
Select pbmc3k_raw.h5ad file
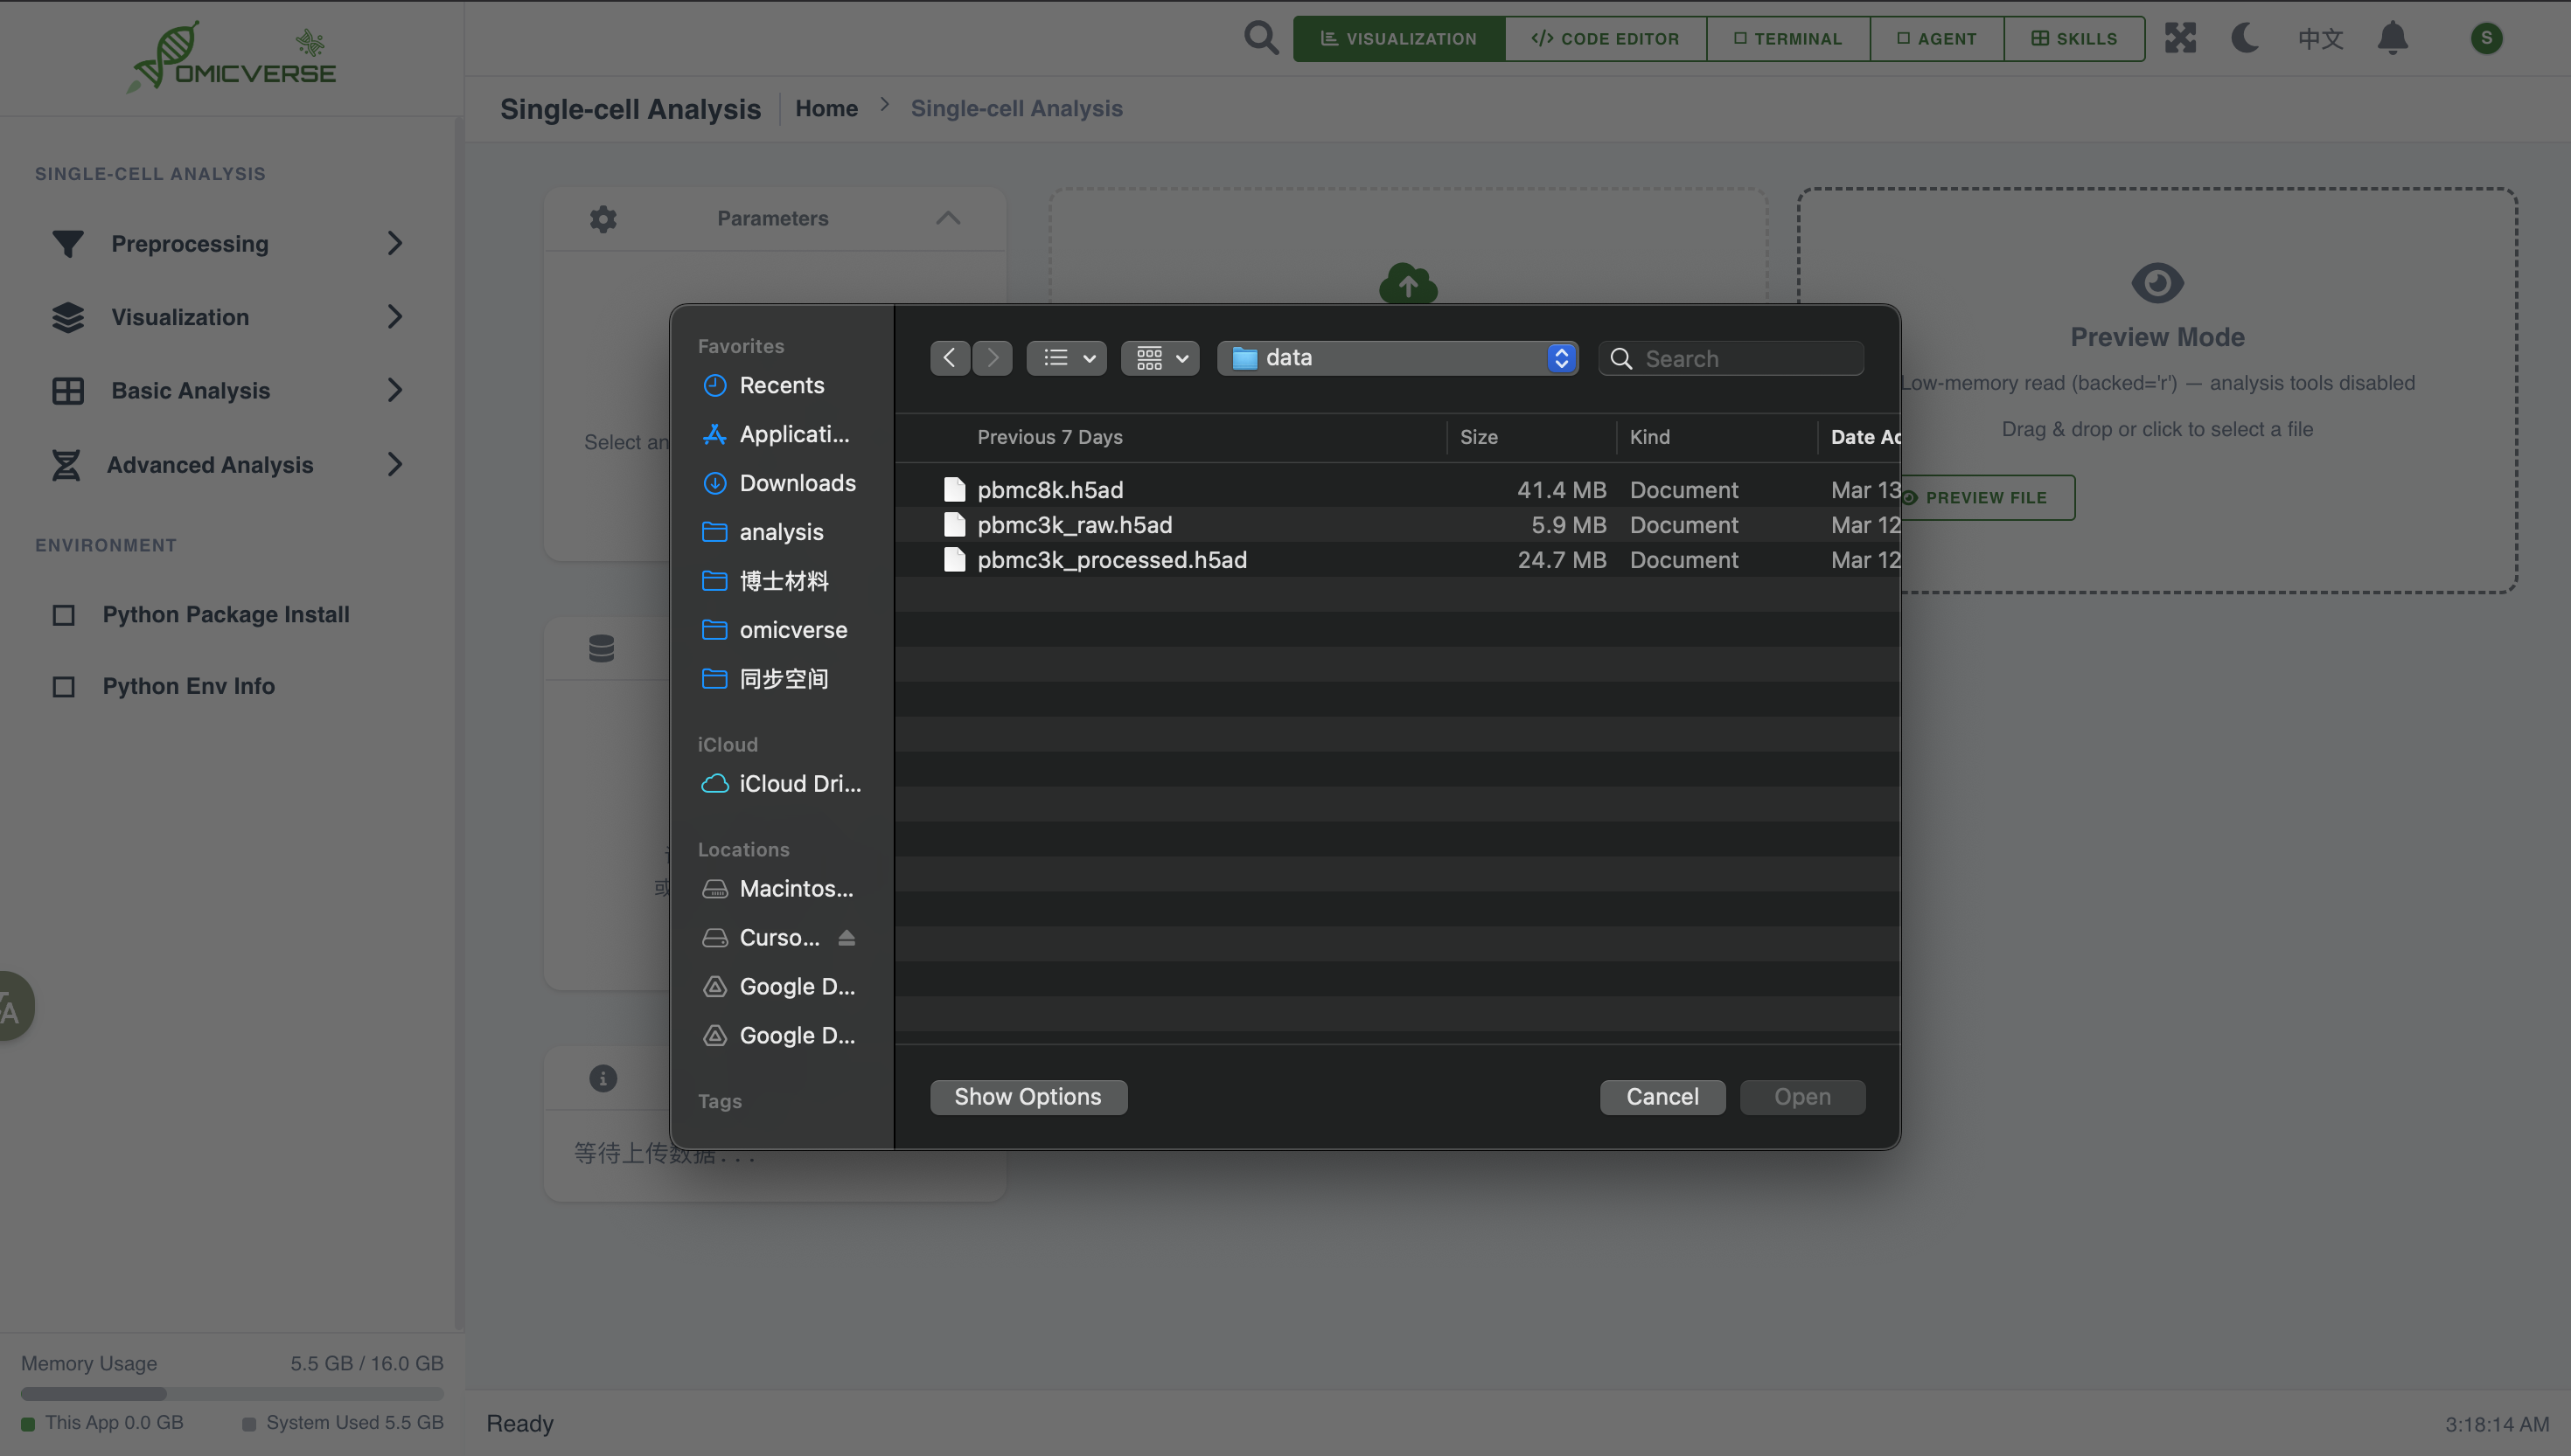click(x=1075, y=524)
